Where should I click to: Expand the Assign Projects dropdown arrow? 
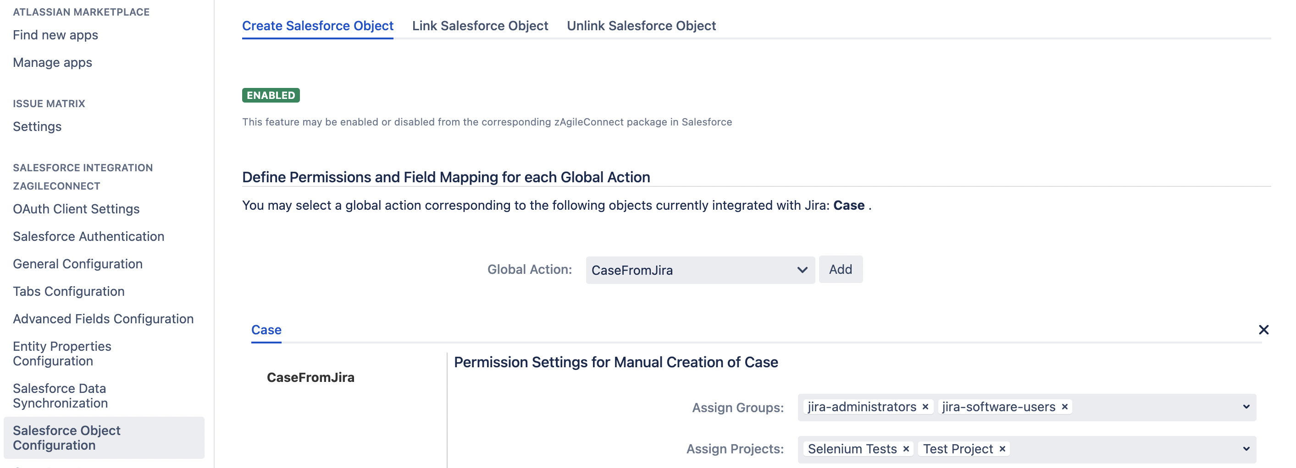tap(1246, 449)
